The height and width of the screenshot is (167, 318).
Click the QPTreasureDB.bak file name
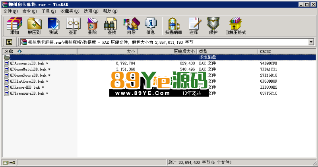pyautogui.click(x=27, y=93)
